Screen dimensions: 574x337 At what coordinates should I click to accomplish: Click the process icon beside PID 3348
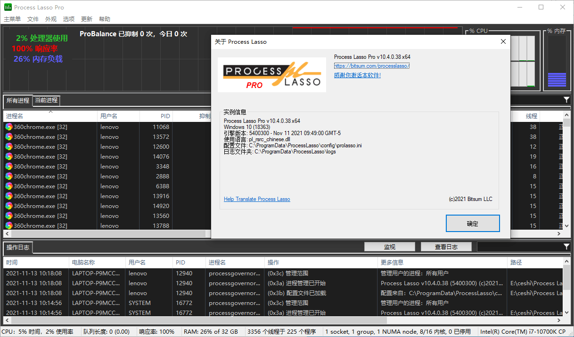[x=8, y=166]
